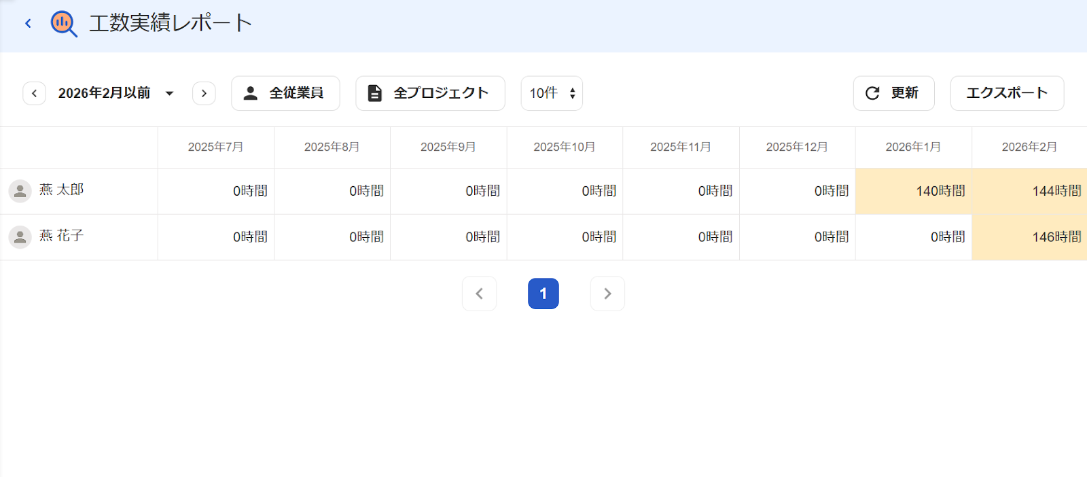
Task: Open the 全プロジェクト project filter
Action: (430, 93)
